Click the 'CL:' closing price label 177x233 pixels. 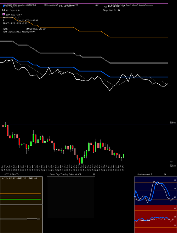[67, 6]
